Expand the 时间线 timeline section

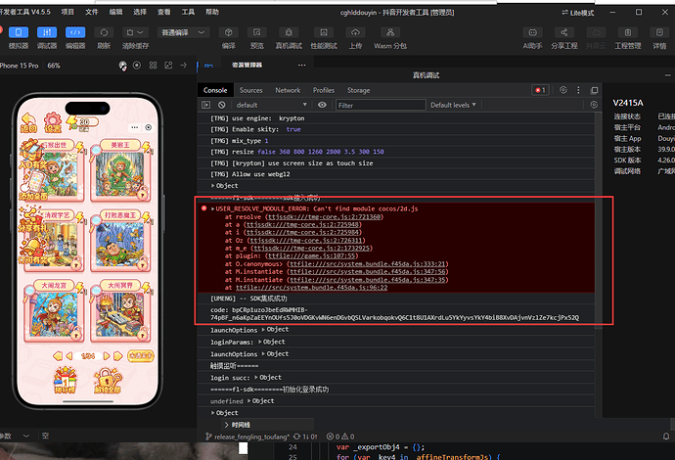pos(237,425)
